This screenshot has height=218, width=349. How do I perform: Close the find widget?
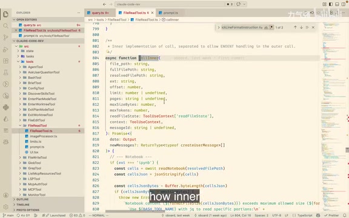[x=313, y=27]
